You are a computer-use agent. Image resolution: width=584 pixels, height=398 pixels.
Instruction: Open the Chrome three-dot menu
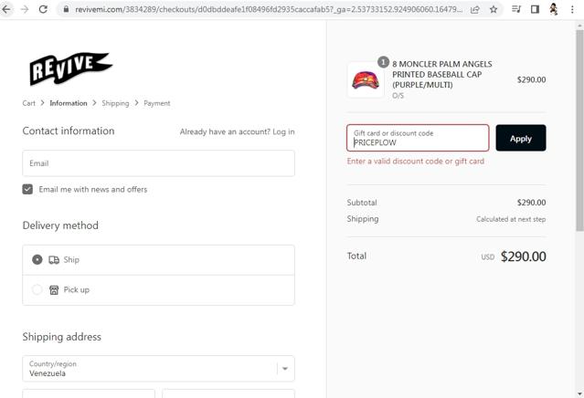572,9
